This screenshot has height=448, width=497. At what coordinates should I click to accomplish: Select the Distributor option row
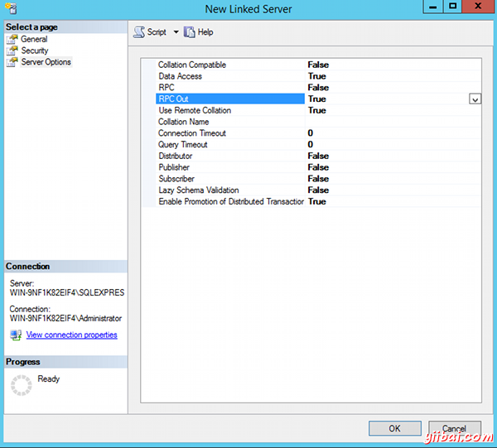pos(311,156)
